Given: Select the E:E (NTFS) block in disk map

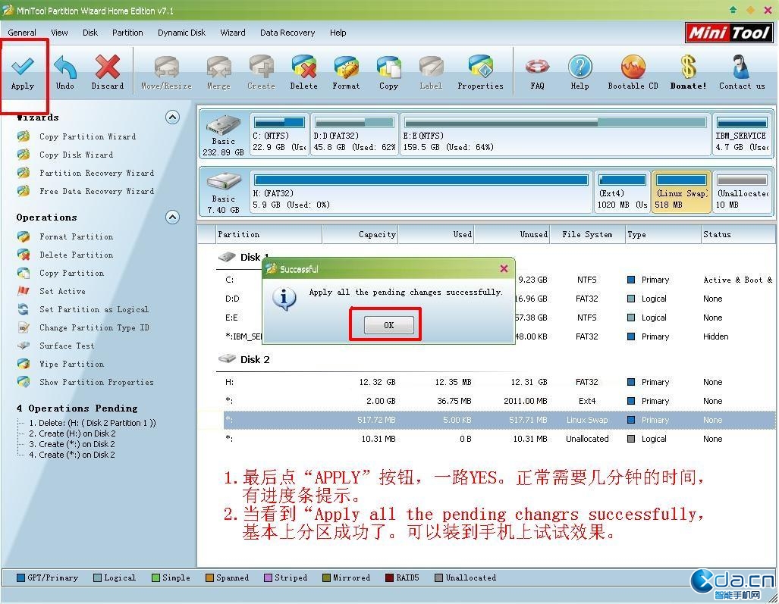Looking at the screenshot, I should point(555,133).
